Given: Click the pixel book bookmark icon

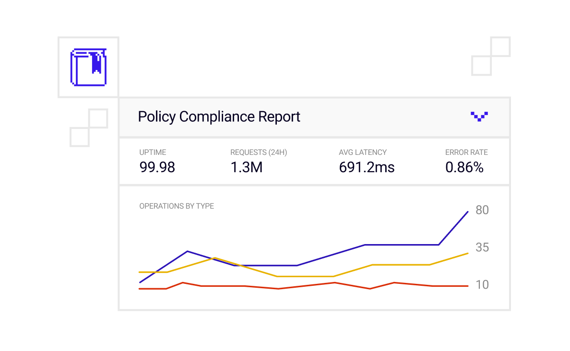Looking at the screenshot, I should click(88, 67).
